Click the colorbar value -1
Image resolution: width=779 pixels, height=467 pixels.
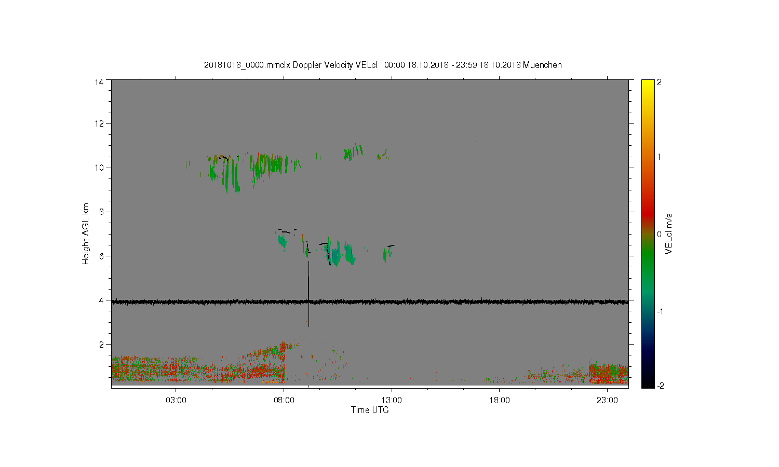660,311
